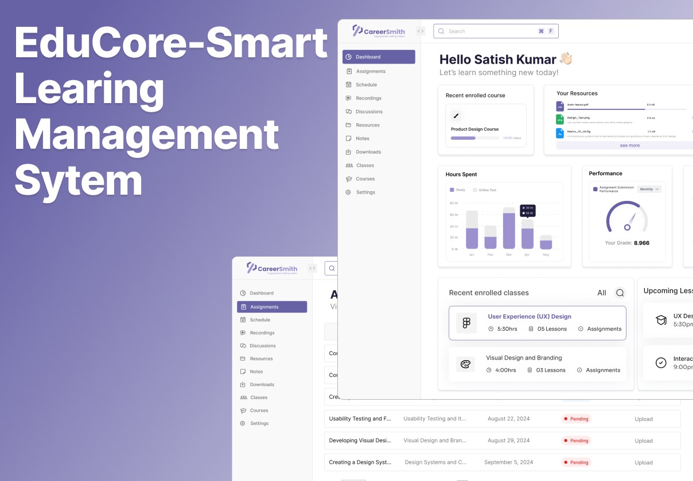Toggle the Assignment Submission Performance legend marker

point(595,189)
